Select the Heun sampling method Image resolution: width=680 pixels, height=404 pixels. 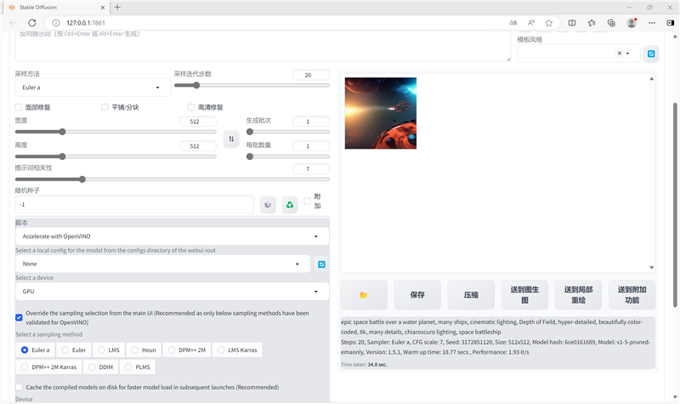(144, 350)
